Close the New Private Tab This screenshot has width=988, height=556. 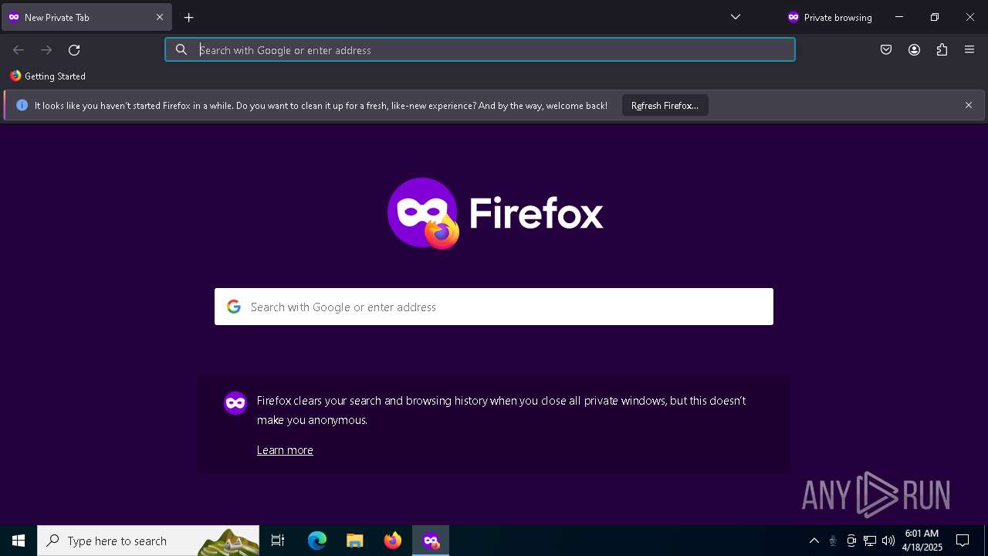[x=160, y=17]
